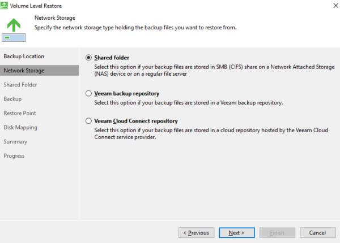340x243 pixels.
Task: Cancel the Volume Level Restore wizard
Action: pos(317,232)
